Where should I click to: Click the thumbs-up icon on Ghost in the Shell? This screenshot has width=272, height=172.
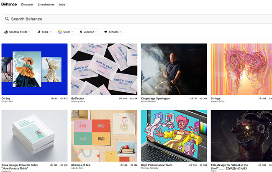coord(260,165)
